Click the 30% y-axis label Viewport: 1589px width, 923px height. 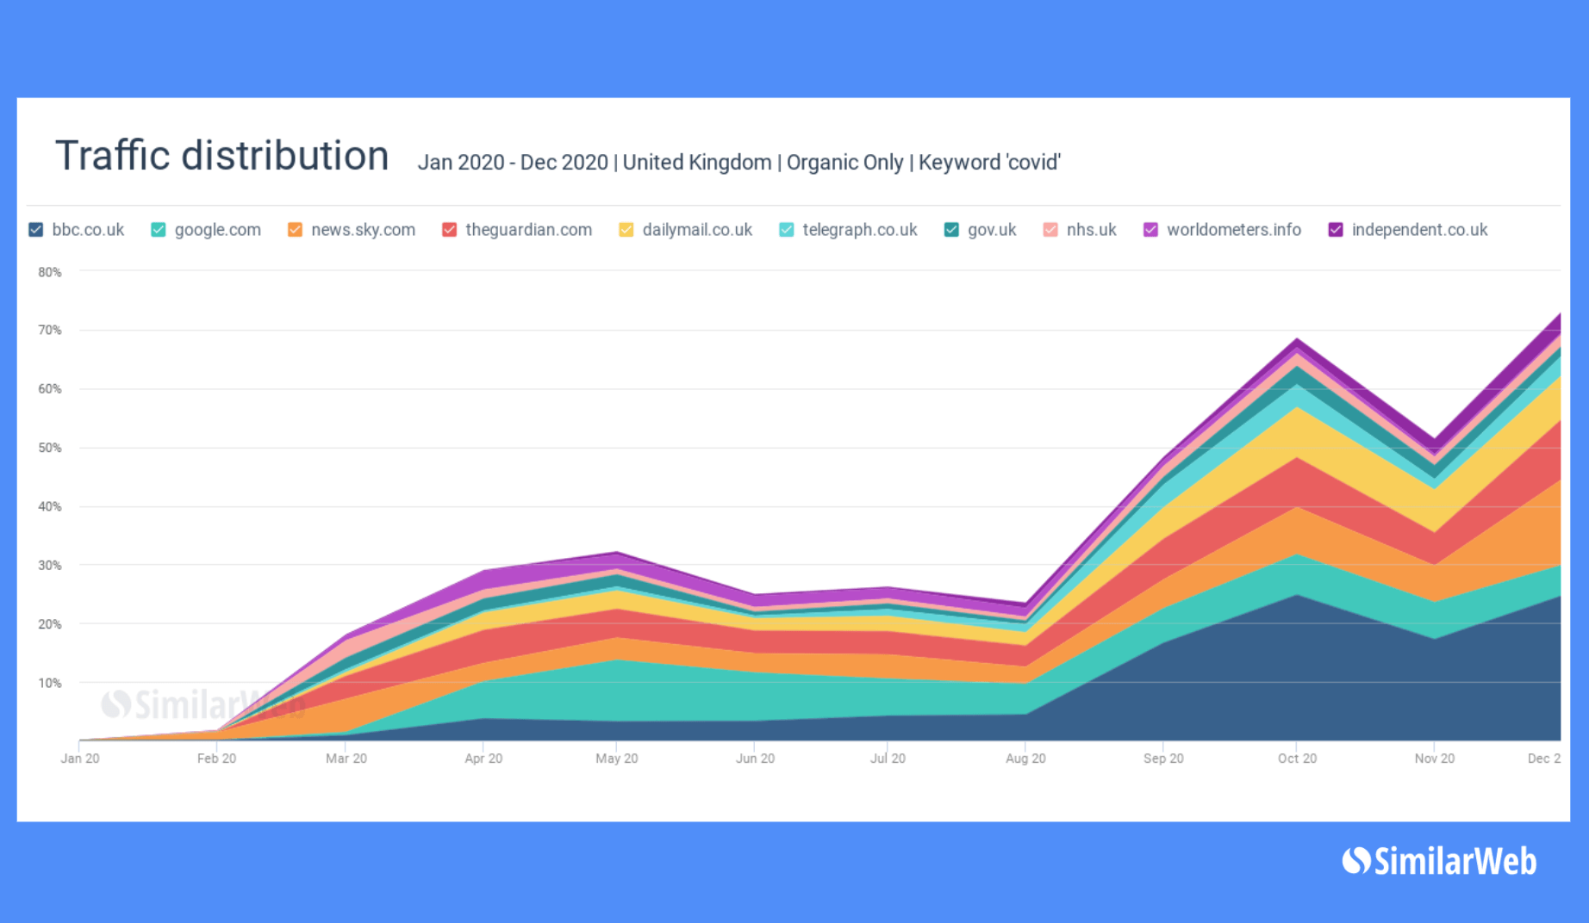50,566
